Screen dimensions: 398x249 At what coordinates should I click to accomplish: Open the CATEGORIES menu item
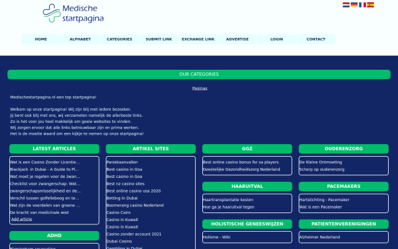coord(119,39)
